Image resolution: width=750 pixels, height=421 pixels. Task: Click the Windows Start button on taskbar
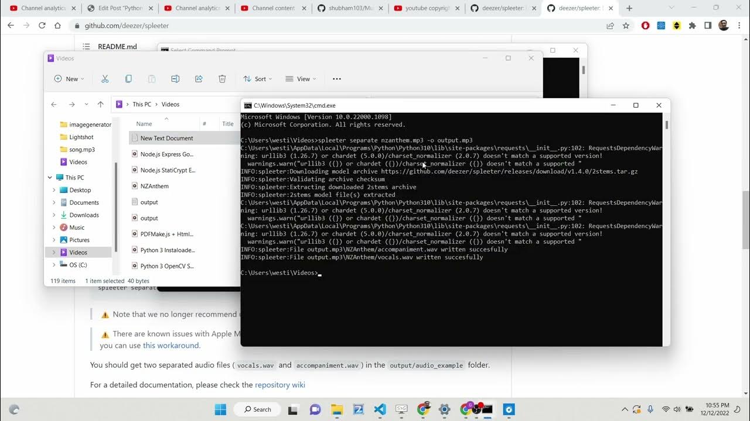click(x=220, y=409)
